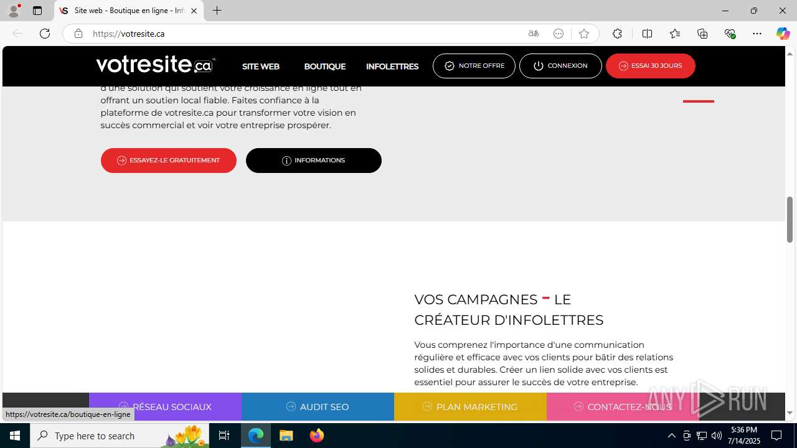
Task: Show hidden system tray icons
Action: coord(671,436)
